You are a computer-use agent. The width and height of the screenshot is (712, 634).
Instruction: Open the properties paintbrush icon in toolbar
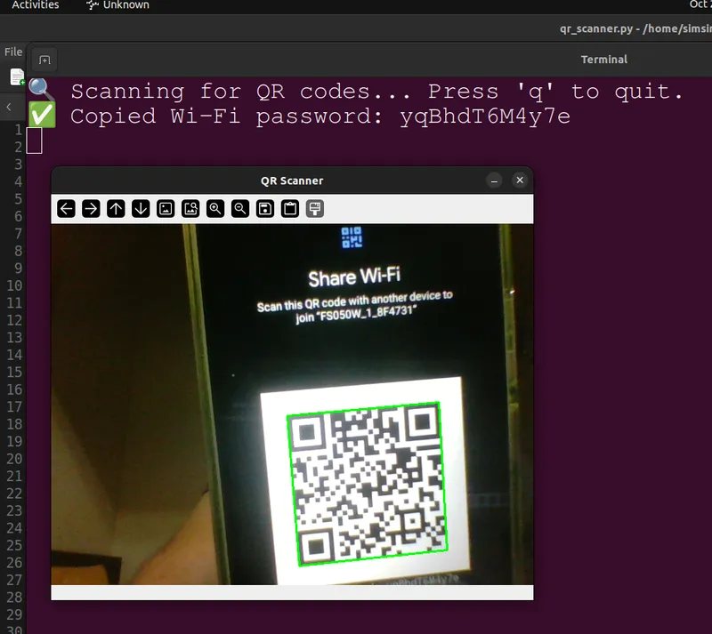pos(315,209)
